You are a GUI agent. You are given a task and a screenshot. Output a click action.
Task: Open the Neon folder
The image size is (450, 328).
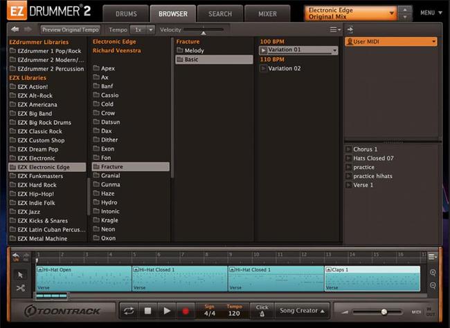131,229
